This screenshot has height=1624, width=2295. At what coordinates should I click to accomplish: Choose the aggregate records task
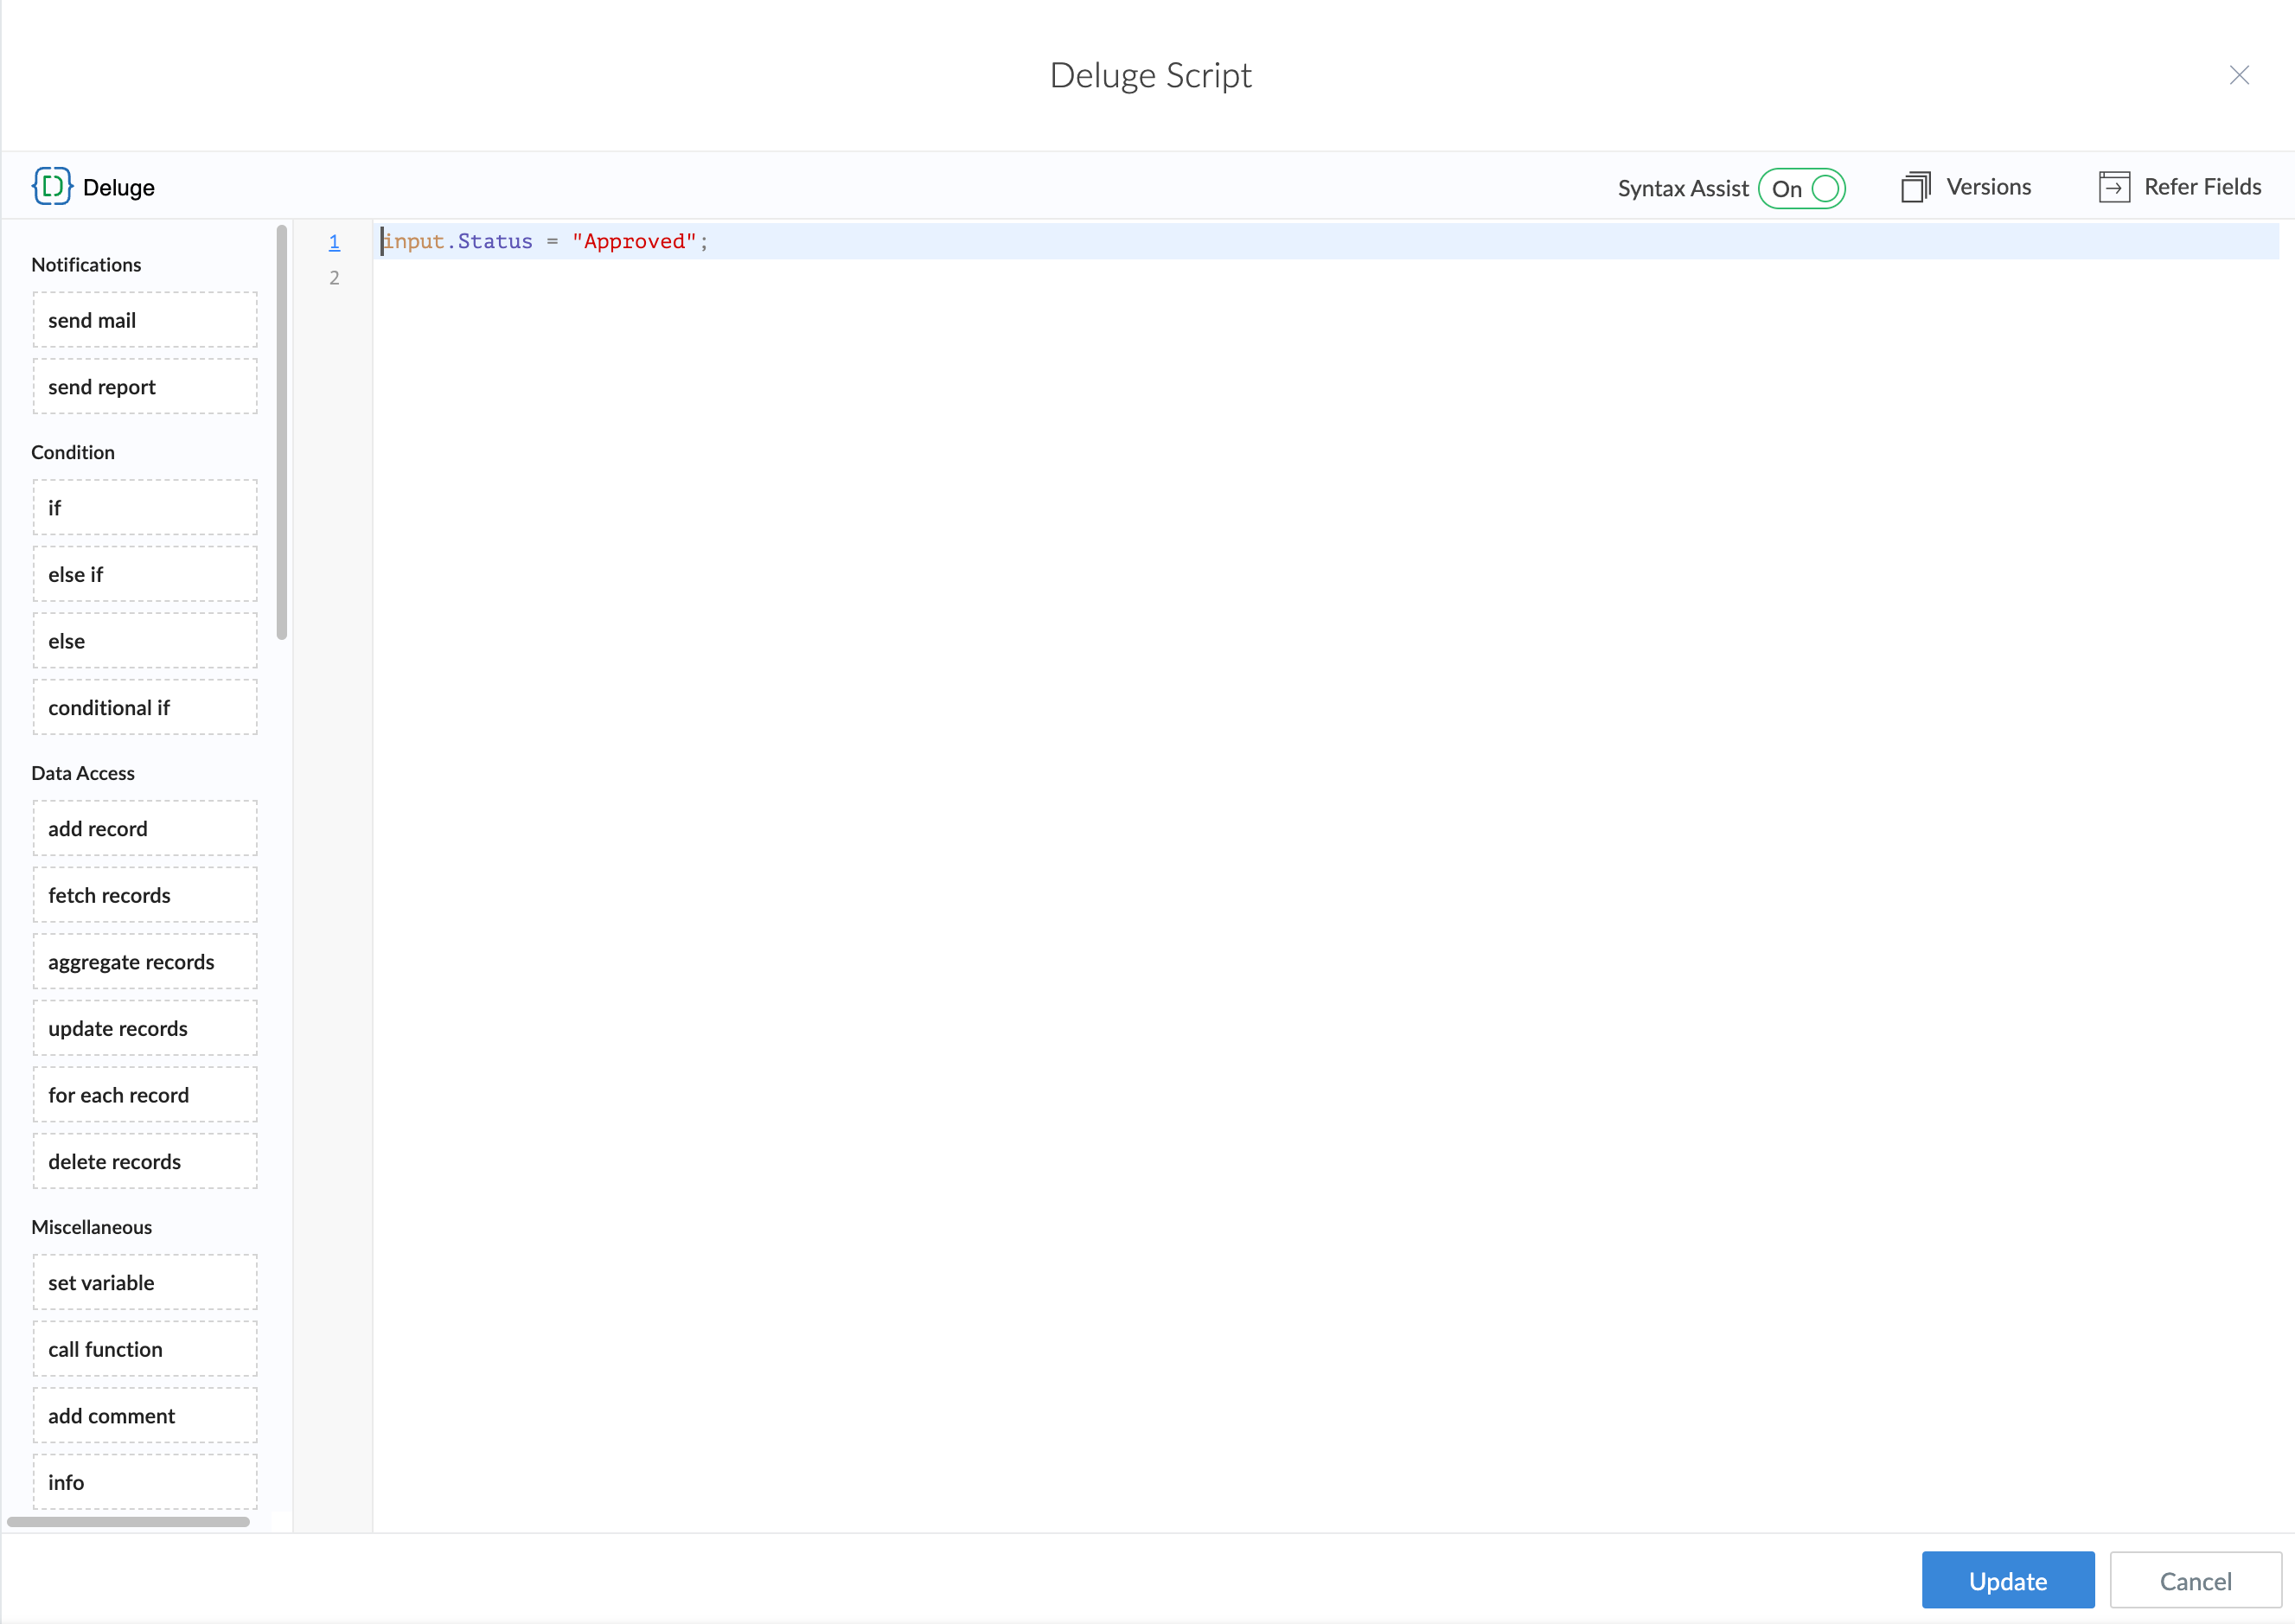pos(145,962)
